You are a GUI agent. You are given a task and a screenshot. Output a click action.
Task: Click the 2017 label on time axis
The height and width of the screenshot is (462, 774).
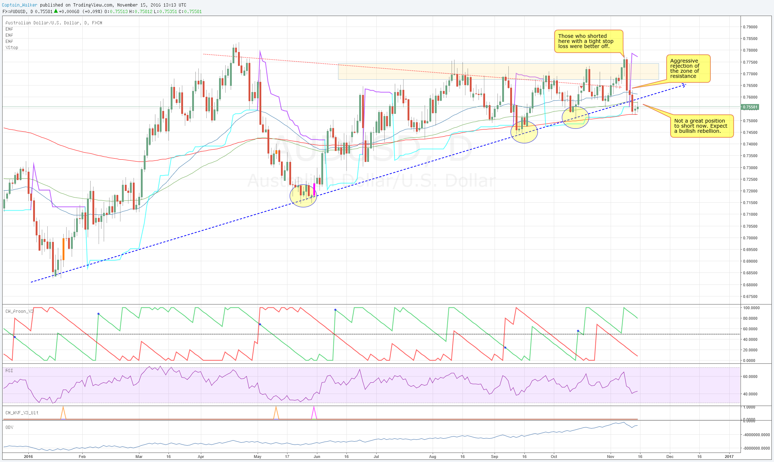[729, 457]
